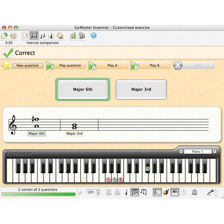Click the green score progress bar
The width and height of the screenshot is (224, 224).
39,194
